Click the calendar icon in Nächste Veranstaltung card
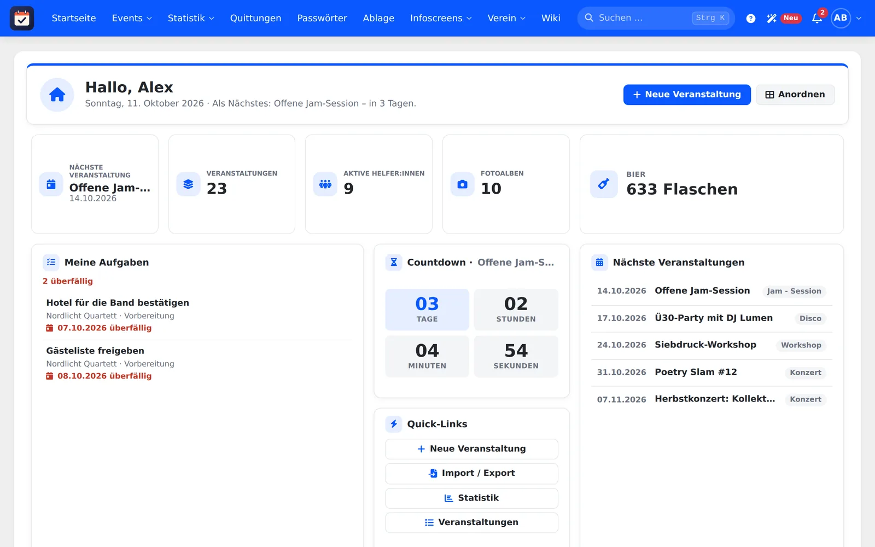The height and width of the screenshot is (547, 875). coord(51,184)
